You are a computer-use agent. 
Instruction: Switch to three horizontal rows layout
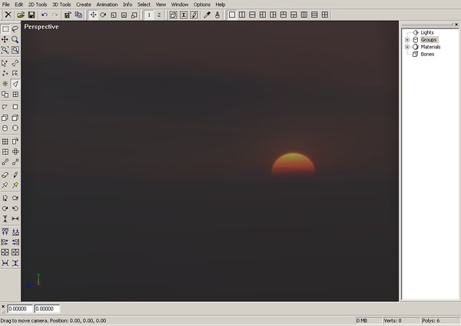[x=314, y=15]
